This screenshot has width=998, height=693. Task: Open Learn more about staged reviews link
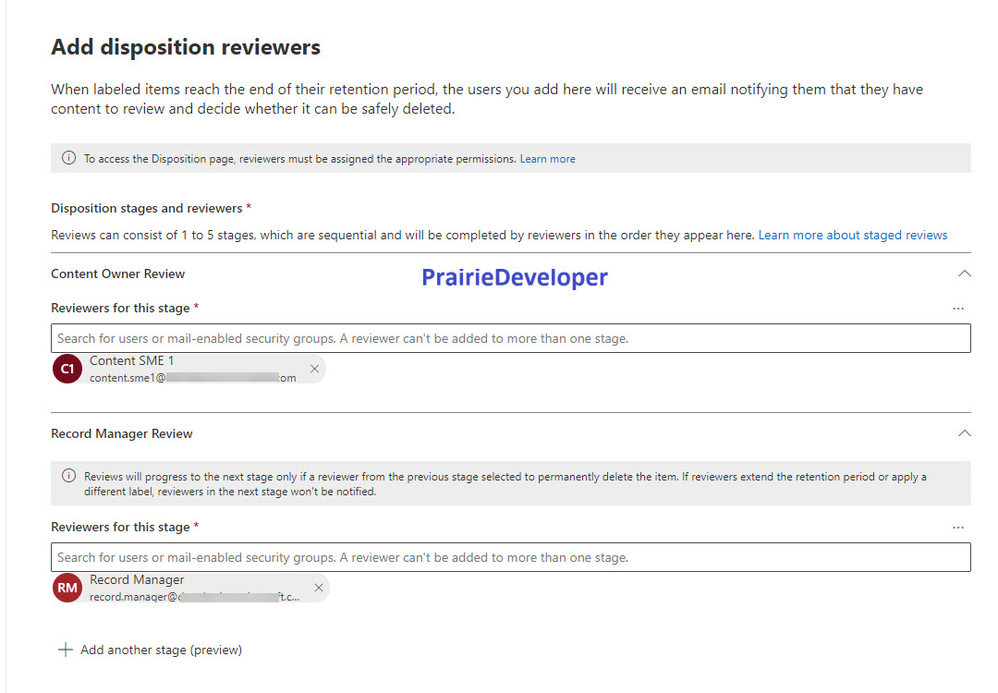(853, 236)
